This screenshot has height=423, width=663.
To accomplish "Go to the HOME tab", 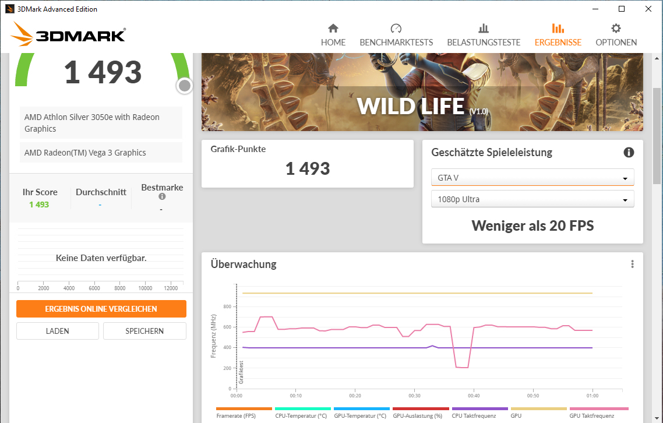I will coord(333,35).
